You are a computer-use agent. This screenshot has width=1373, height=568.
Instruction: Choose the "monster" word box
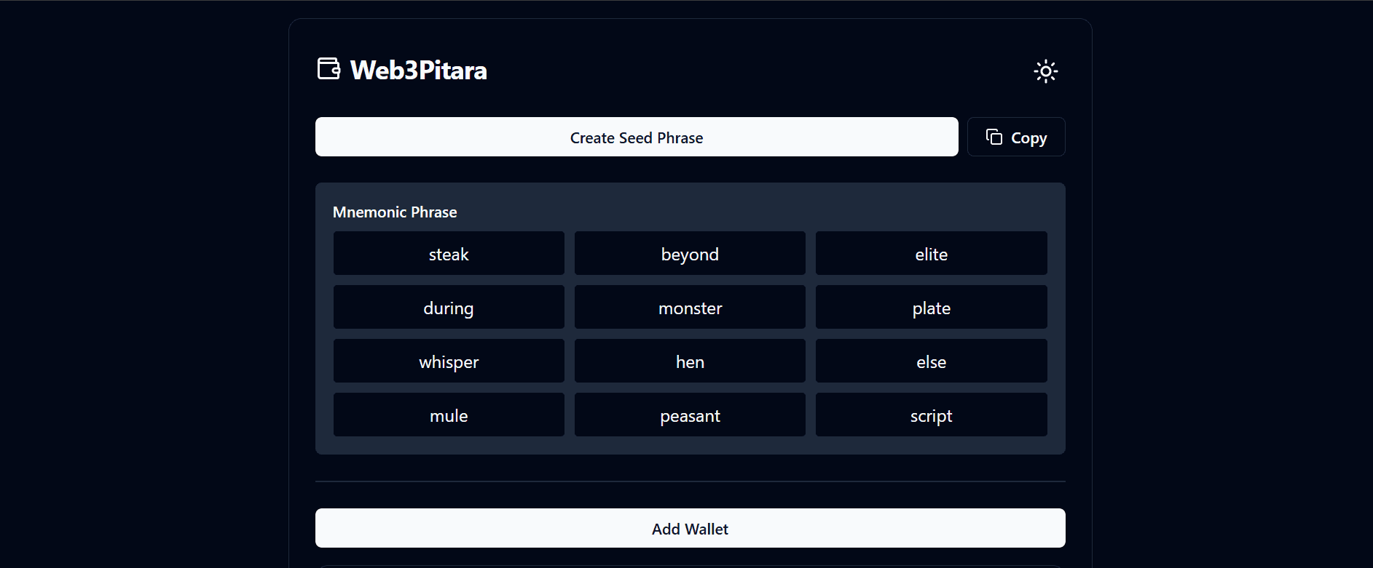click(x=690, y=307)
